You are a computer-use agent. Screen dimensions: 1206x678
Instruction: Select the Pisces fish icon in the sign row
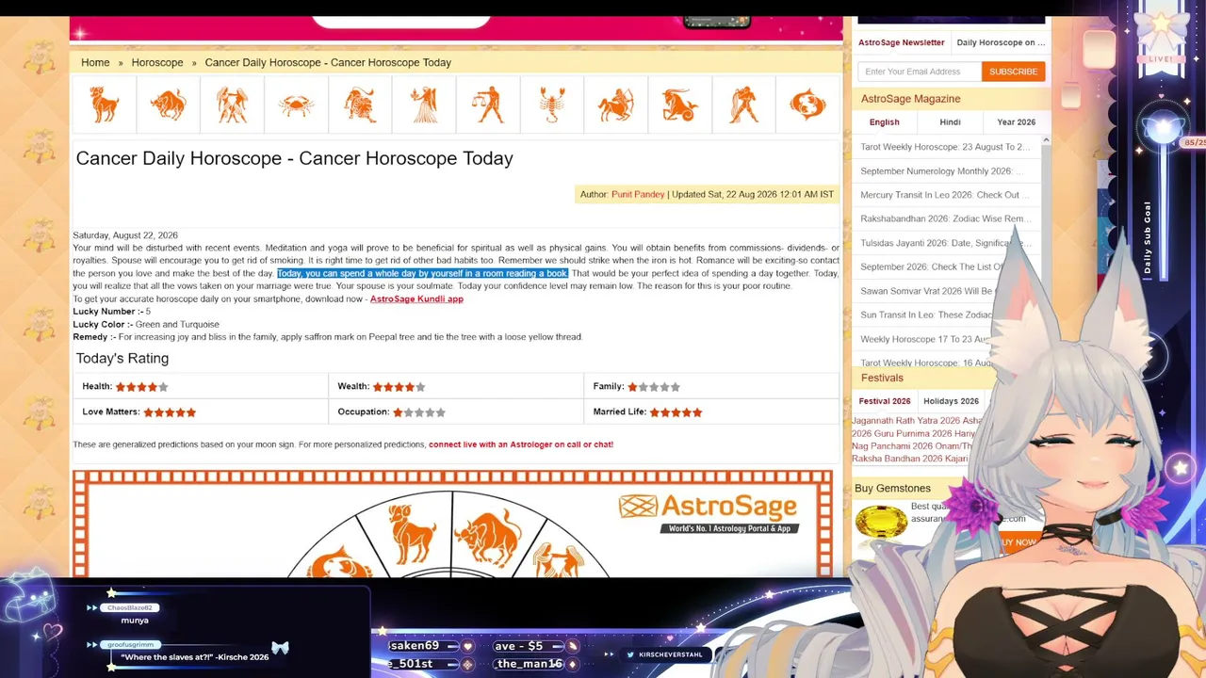(x=807, y=105)
